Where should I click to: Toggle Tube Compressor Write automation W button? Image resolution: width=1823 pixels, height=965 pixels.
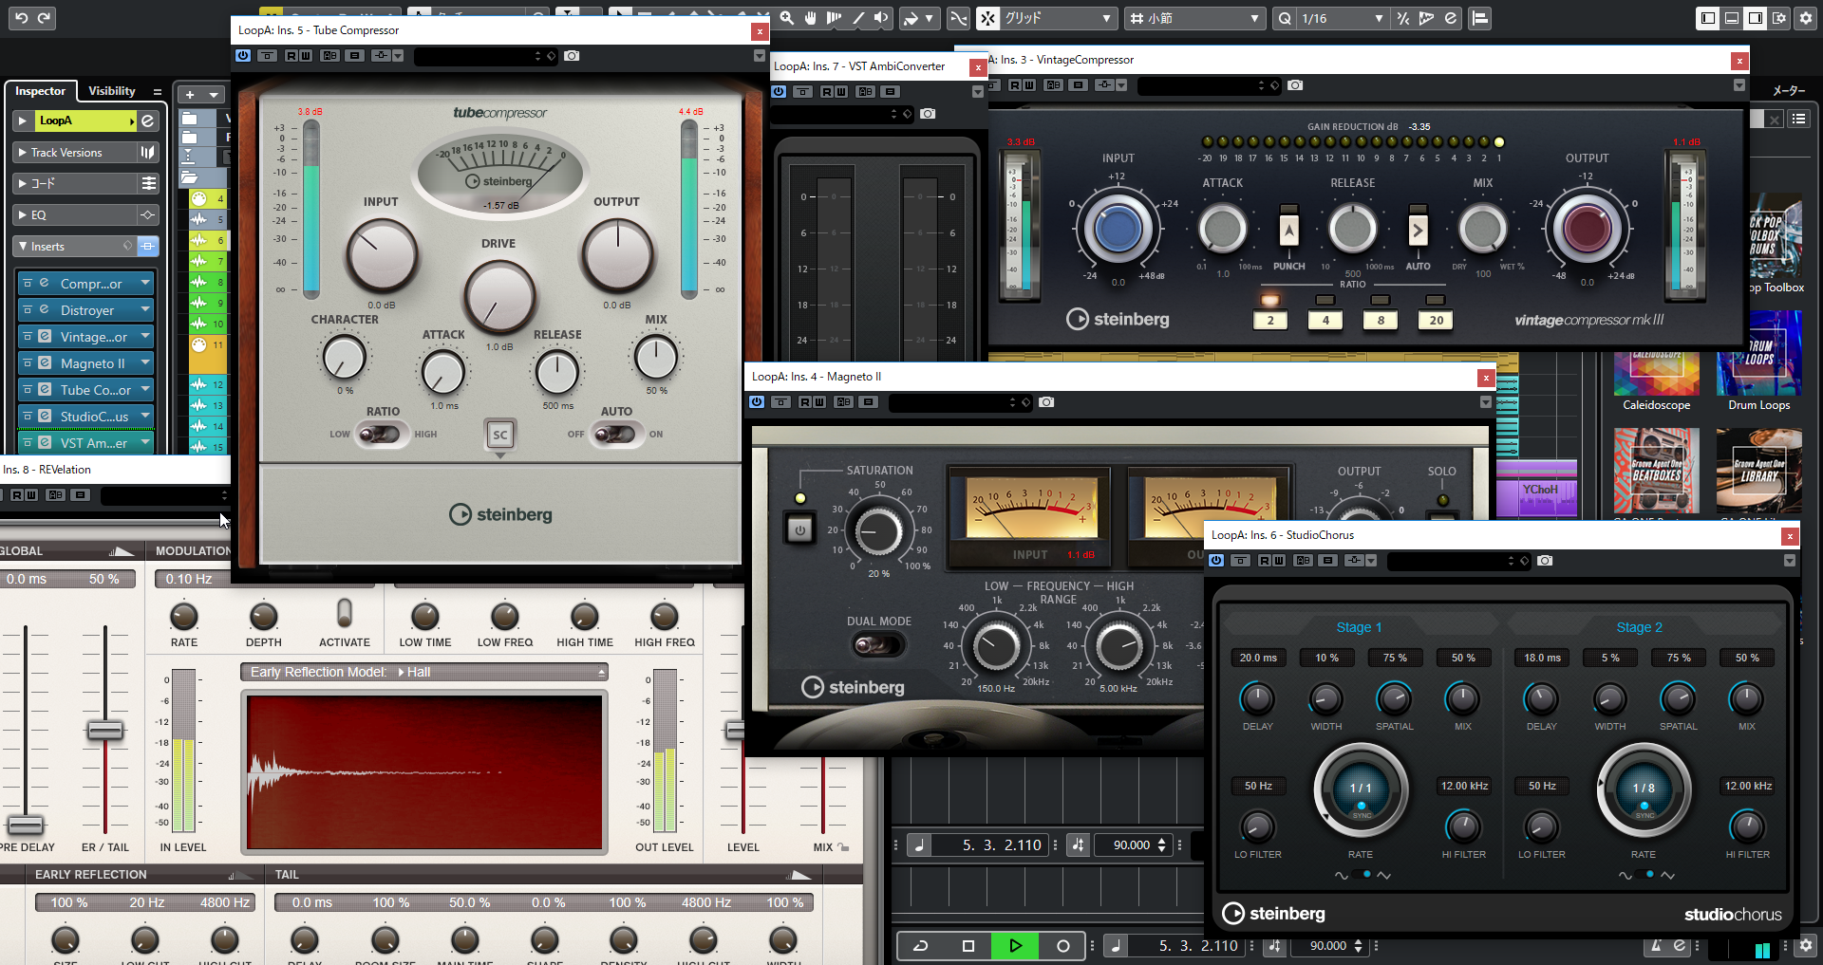tap(305, 56)
